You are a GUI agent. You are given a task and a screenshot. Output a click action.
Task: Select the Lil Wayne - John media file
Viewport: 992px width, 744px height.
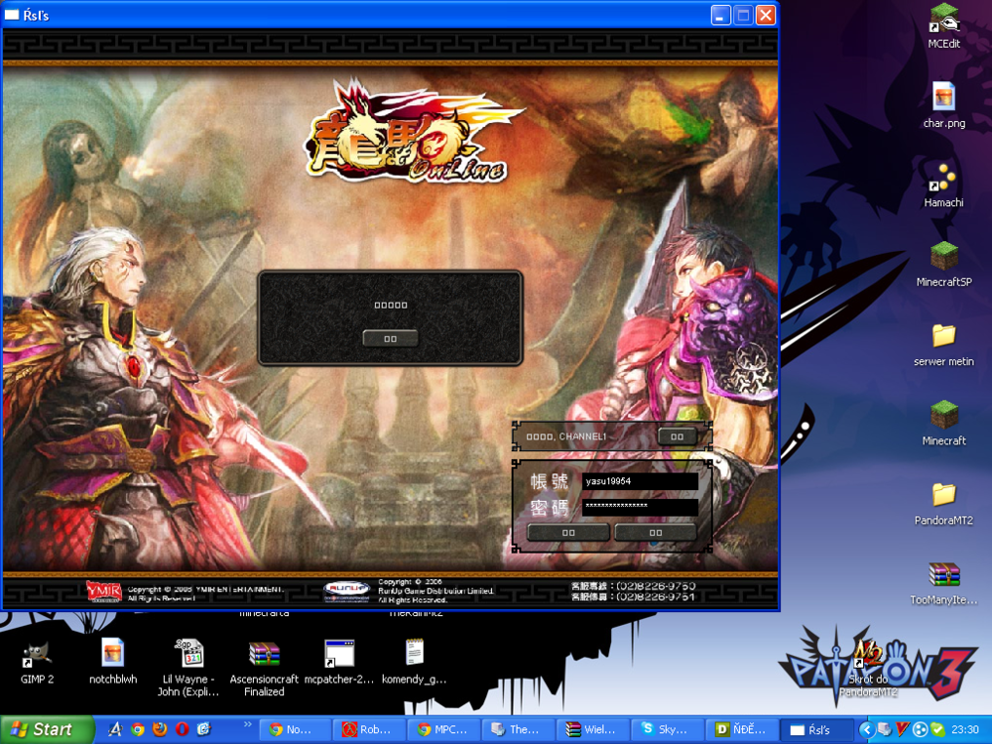pyautogui.click(x=187, y=668)
